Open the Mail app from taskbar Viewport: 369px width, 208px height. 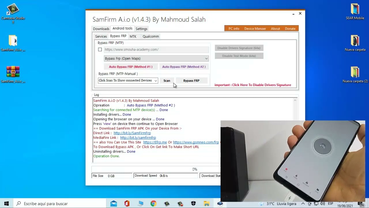tap(114, 204)
